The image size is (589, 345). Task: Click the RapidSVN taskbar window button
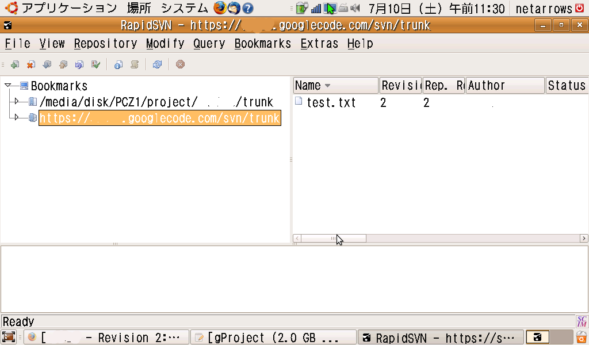point(440,337)
